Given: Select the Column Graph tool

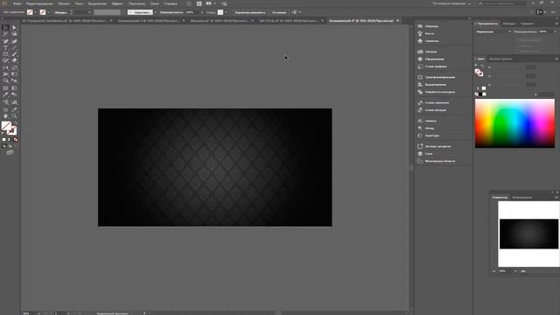Looking at the screenshot, I should click(14, 102).
